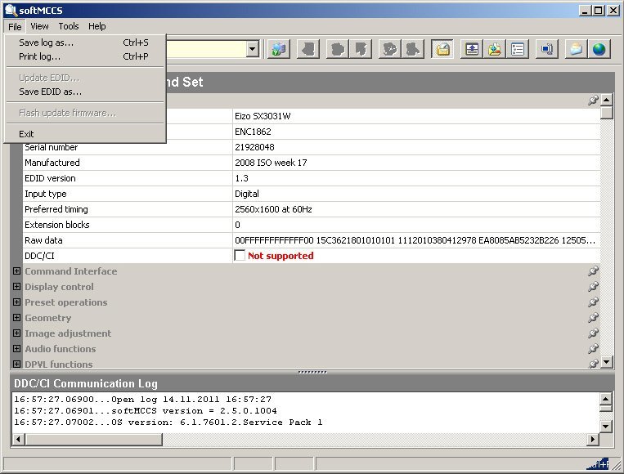
Task: Expand the Geometry section
Action: pyautogui.click(x=16, y=317)
